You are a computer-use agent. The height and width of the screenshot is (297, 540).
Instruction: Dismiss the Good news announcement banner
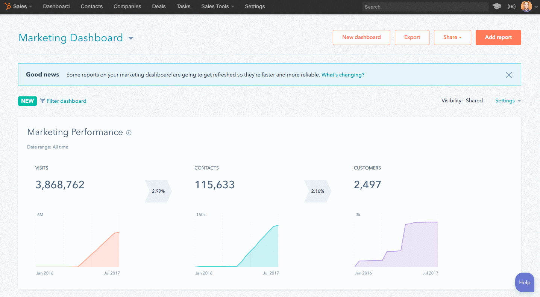point(509,75)
